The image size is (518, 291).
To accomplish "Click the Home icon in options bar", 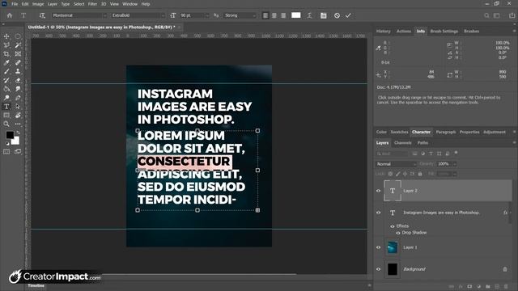I will (x=10, y=15).
